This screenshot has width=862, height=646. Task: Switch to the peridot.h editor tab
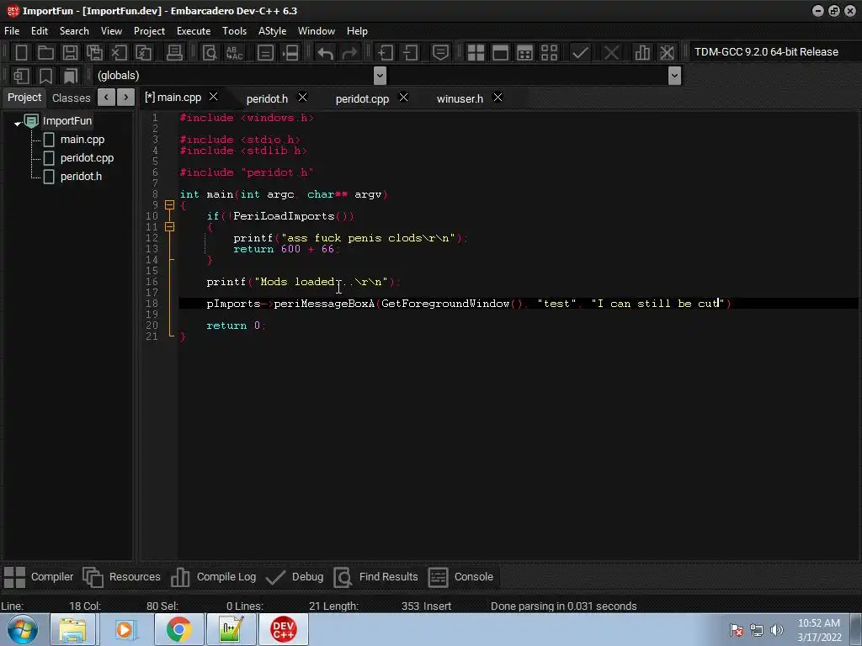pos(267,99)
